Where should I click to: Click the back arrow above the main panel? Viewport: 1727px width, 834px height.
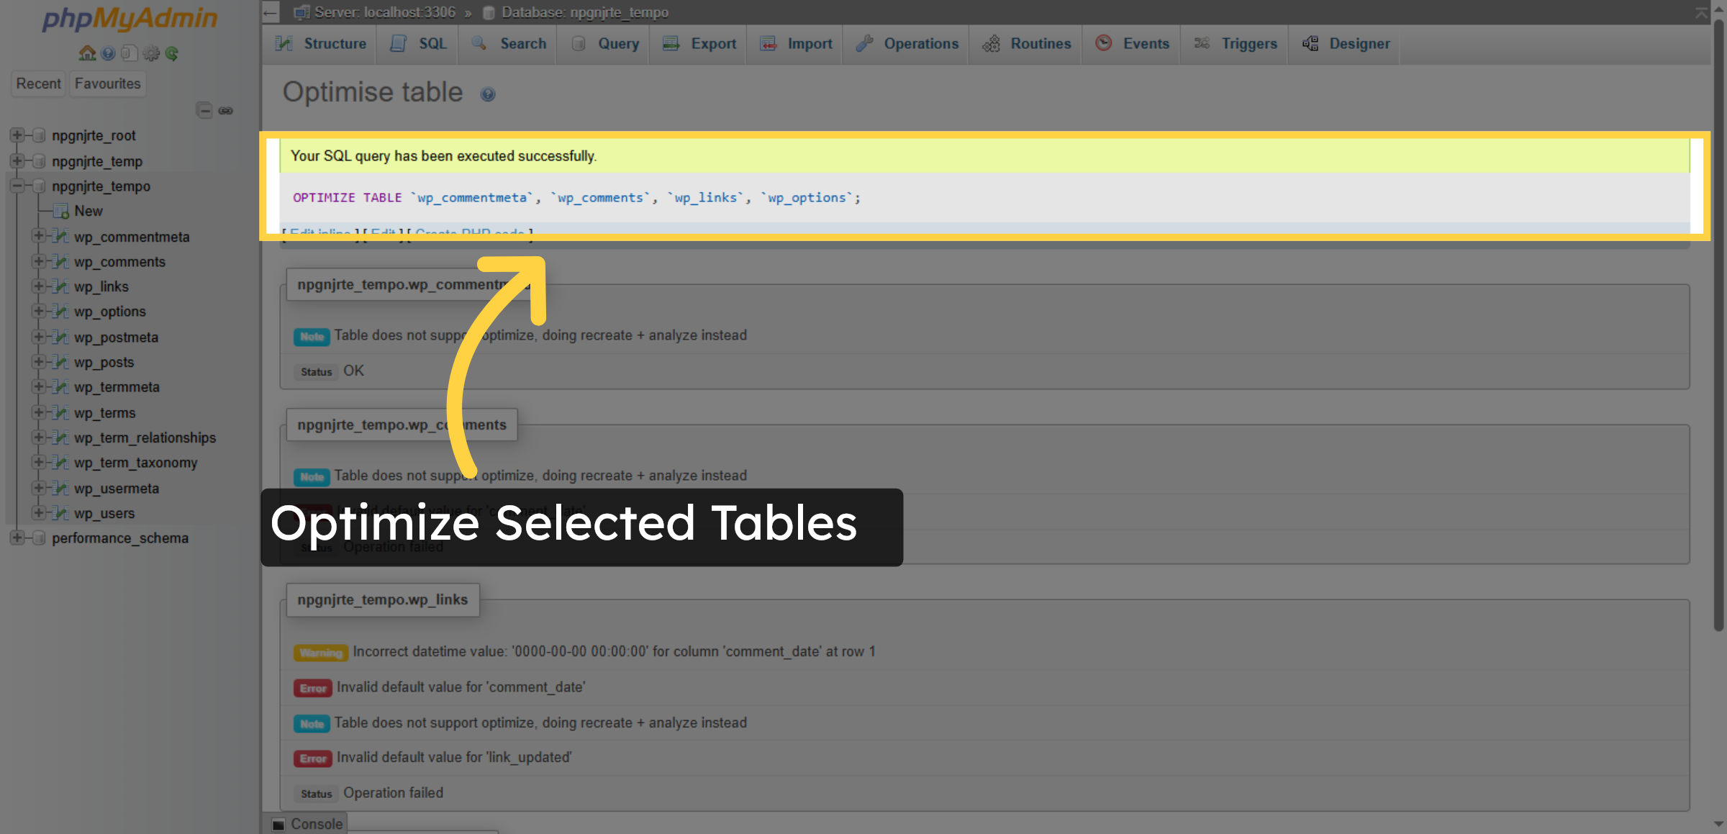coord(269,12)
